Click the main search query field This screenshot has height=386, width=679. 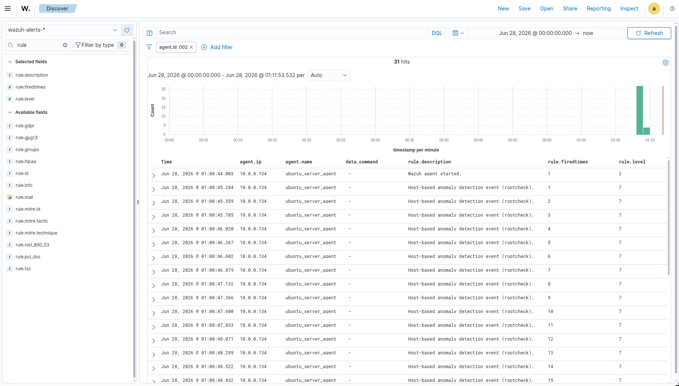point(292,33)
